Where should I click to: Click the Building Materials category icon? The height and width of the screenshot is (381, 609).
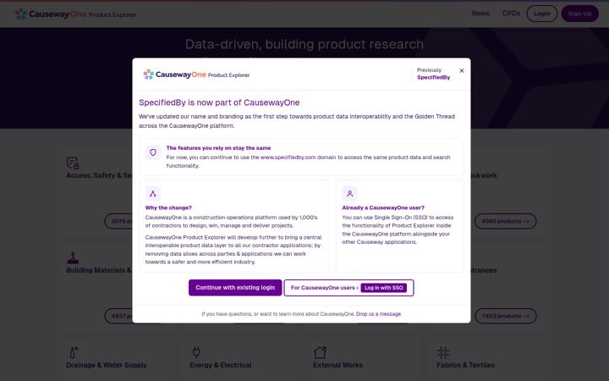click(73, 257)
